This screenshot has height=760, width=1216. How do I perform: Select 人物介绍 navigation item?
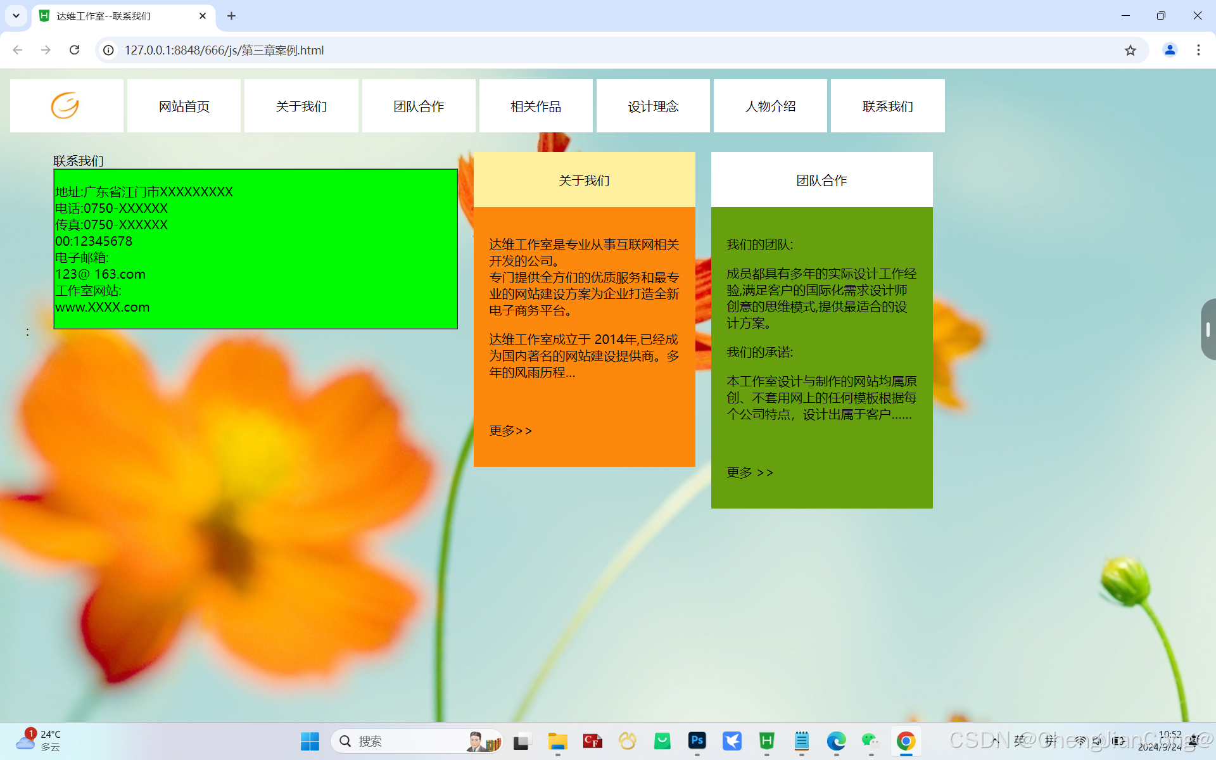(770, 106)
